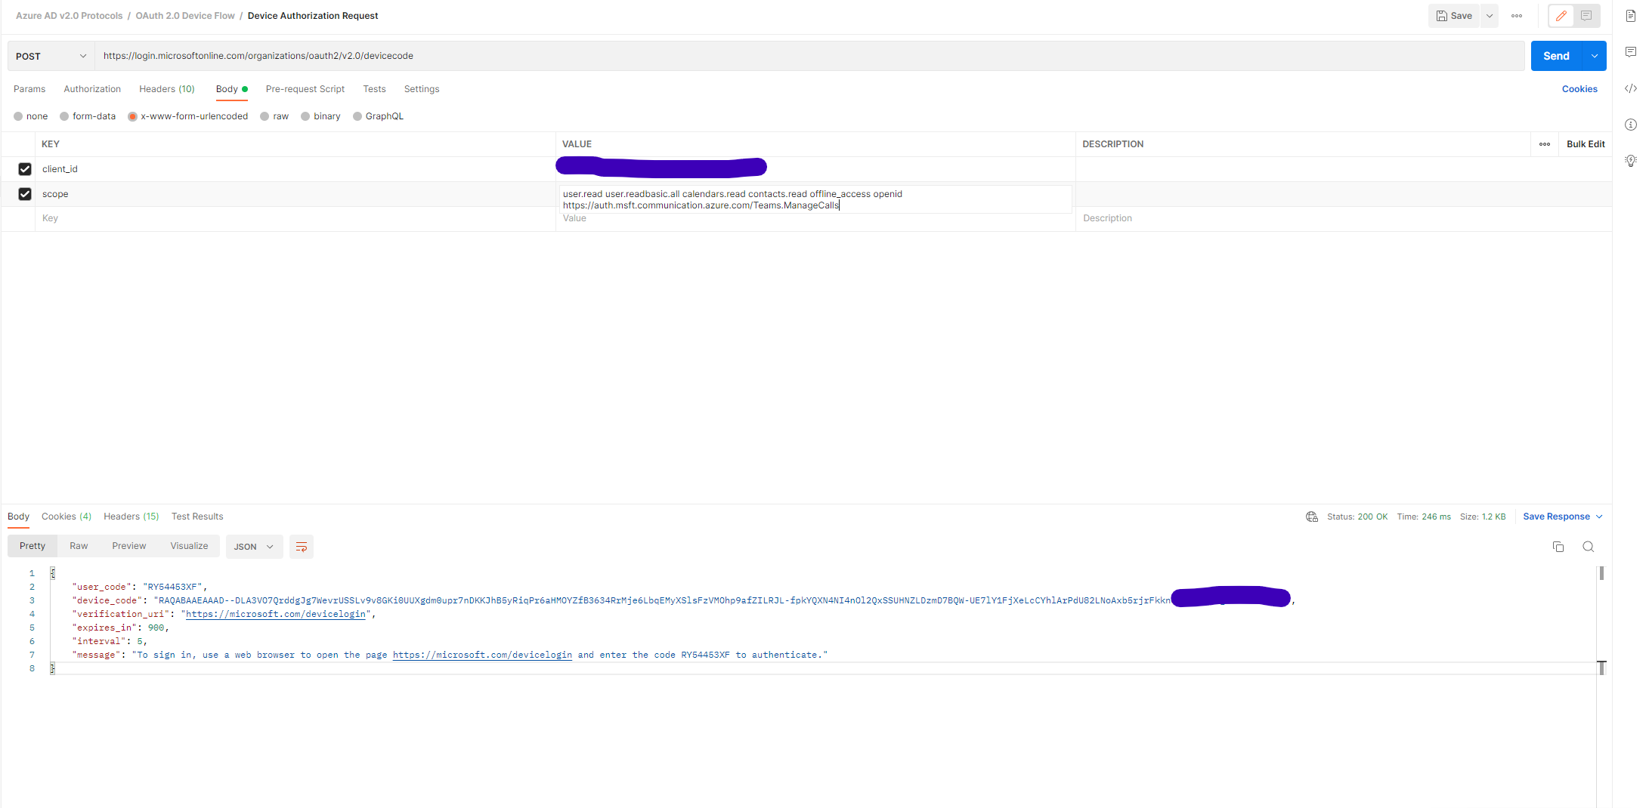Go to OAuth 2.0 Device Flow breadcrumb
The image size is (1649, 808).
(x=185, y=16)
